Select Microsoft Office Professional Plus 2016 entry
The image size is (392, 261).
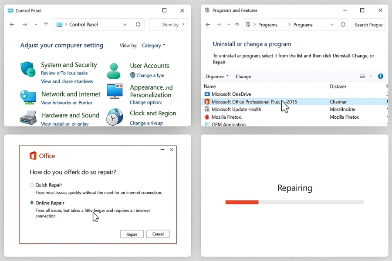[253, 102]
